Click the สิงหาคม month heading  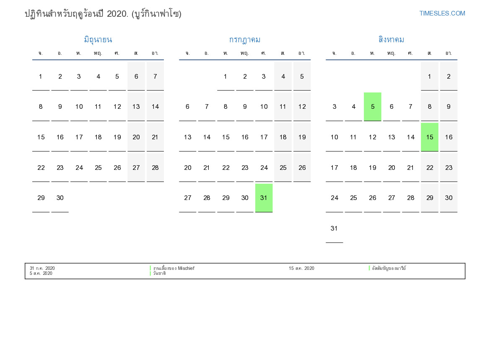pyautogui.click(x=391, y=40)
